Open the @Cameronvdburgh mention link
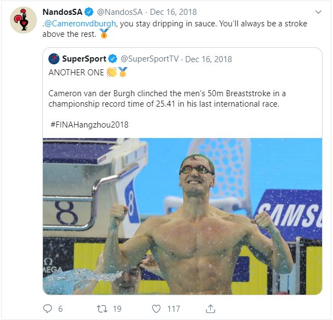 (80, 24)
